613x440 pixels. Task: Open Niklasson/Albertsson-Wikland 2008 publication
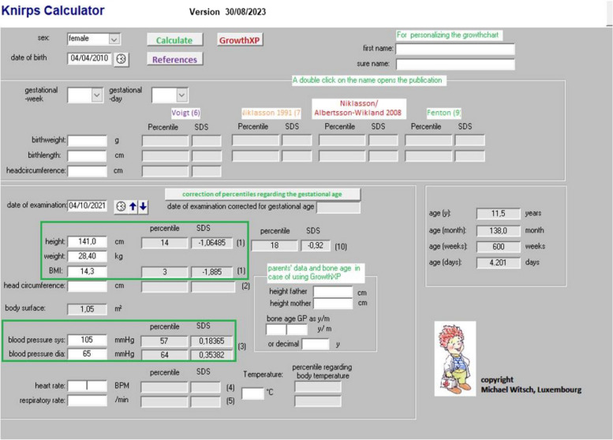[x=359, y=108]
